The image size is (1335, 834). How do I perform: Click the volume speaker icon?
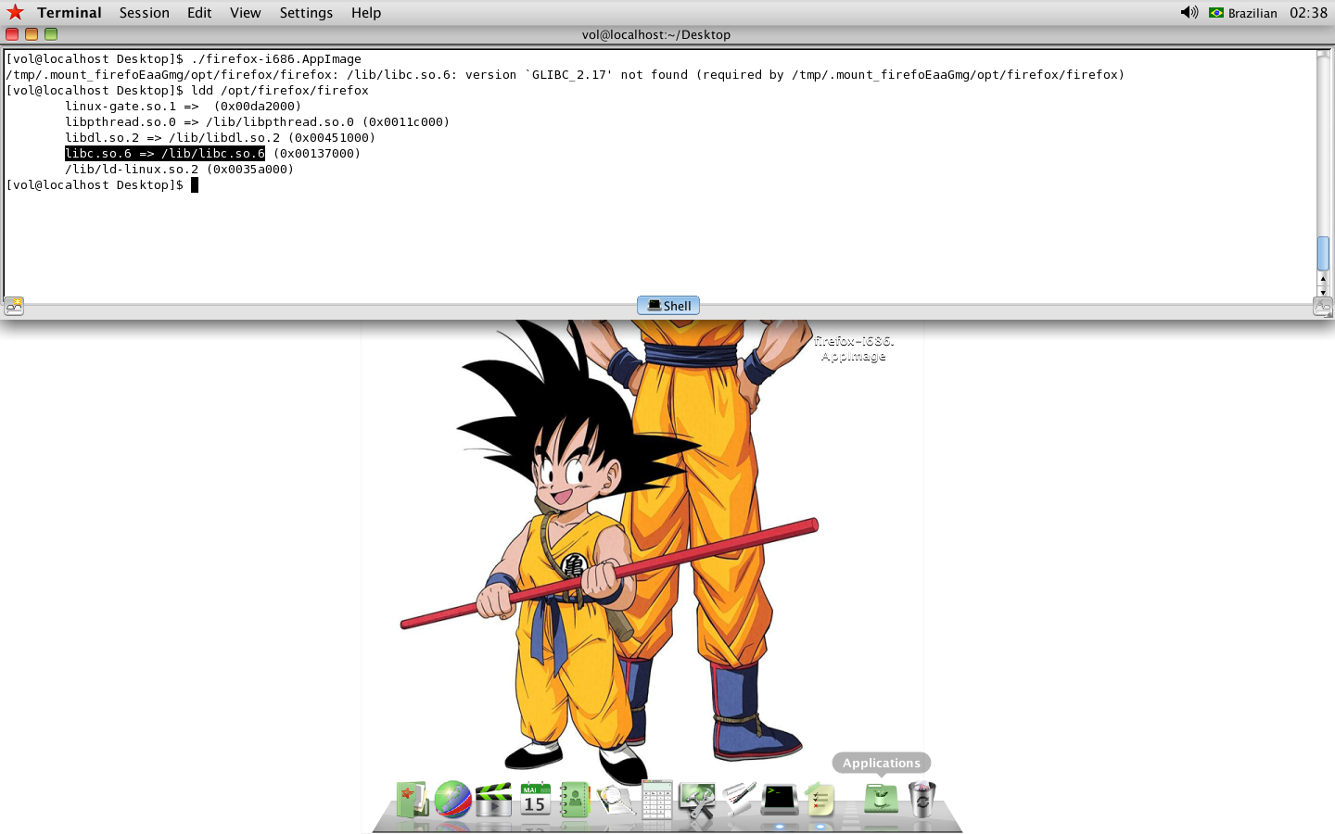[1189, 12]
